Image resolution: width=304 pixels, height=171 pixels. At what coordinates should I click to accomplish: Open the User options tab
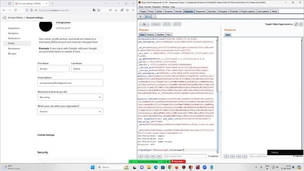263,11
